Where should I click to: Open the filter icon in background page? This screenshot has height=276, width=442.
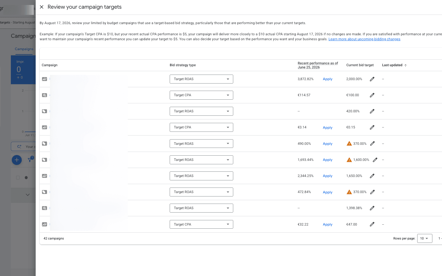pos(30,160)
